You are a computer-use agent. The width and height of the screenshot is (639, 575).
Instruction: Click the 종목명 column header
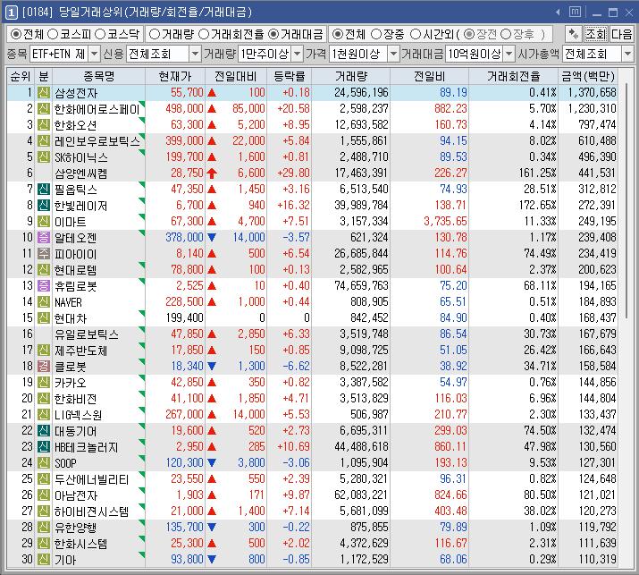(x=98, y=76)
